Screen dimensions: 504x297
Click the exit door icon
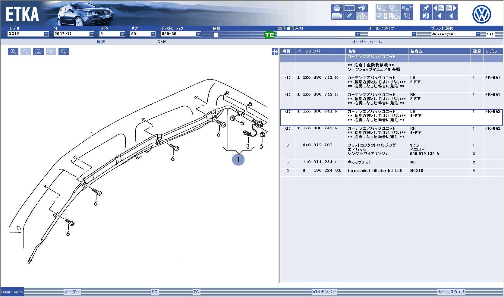tap(426, 16)
